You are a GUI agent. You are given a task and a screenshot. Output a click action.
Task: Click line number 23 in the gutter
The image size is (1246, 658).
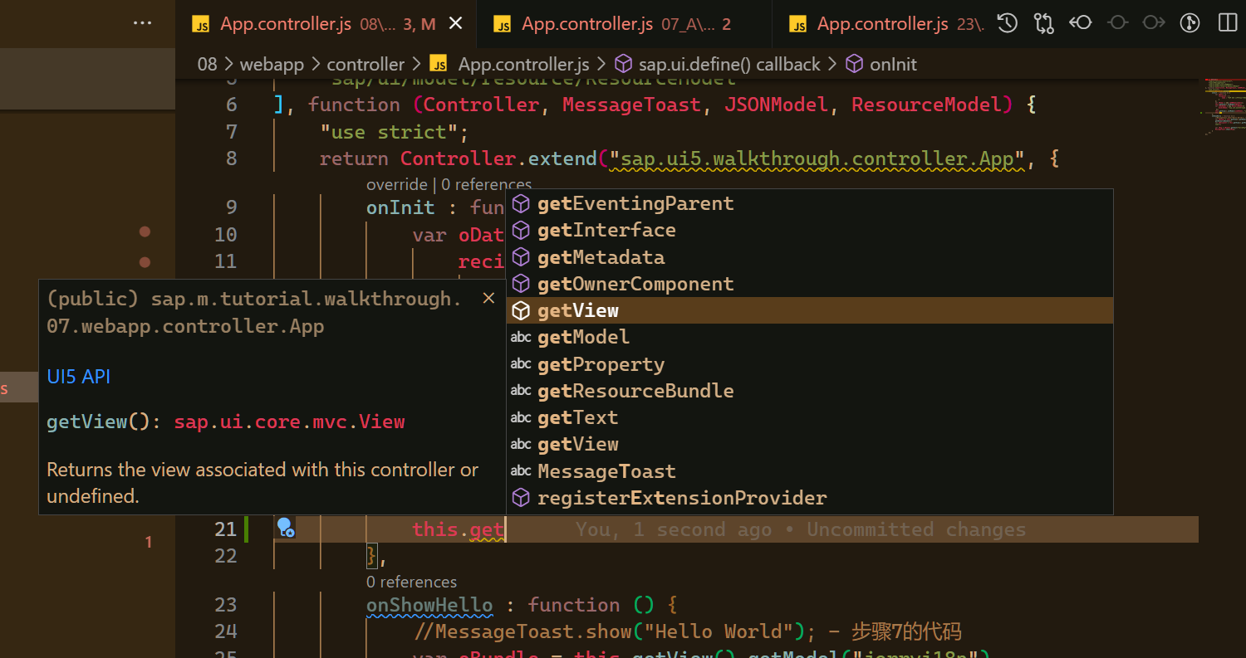click(225, 605)
